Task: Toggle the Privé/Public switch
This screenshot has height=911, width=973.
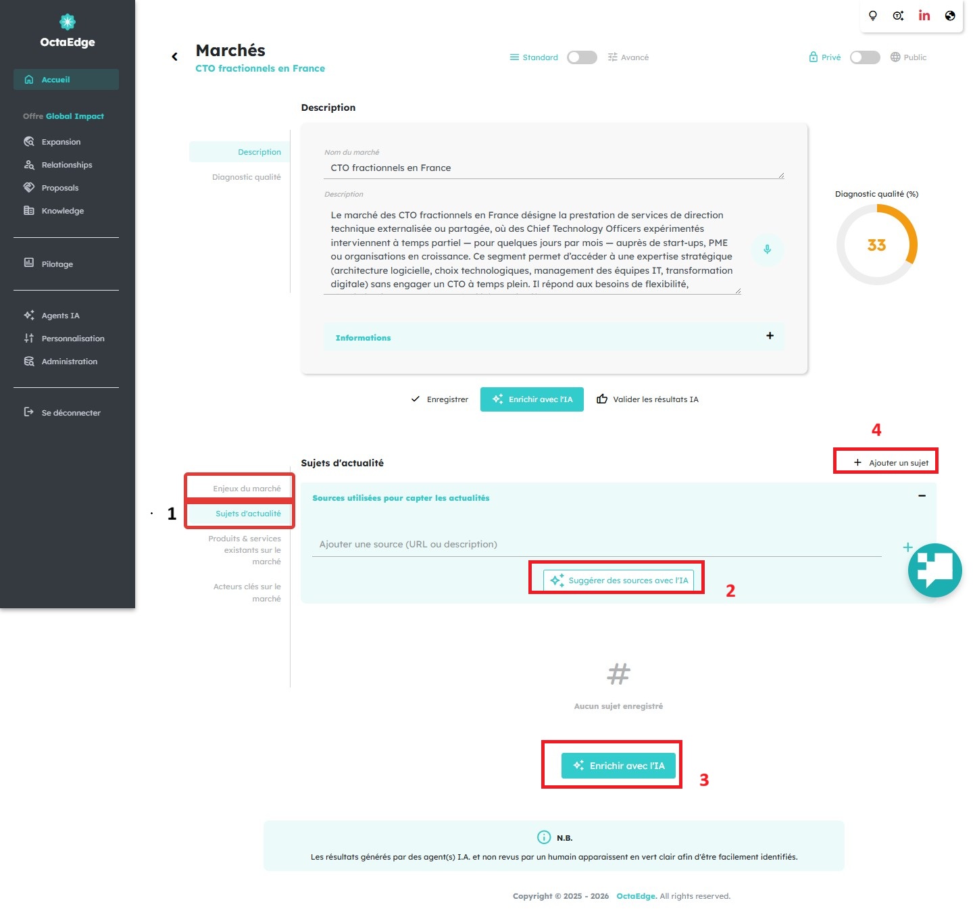Action: [865, 57]
